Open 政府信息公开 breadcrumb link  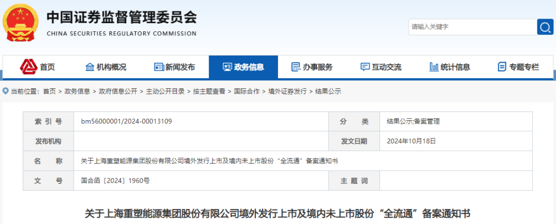(118, 91)
